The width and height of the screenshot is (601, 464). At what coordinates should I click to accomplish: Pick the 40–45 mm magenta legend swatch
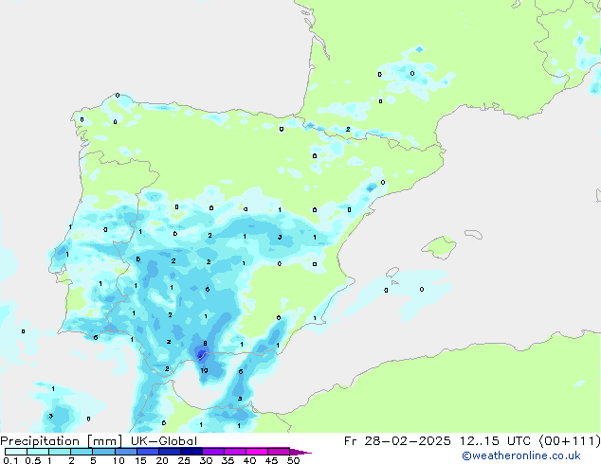257,452
